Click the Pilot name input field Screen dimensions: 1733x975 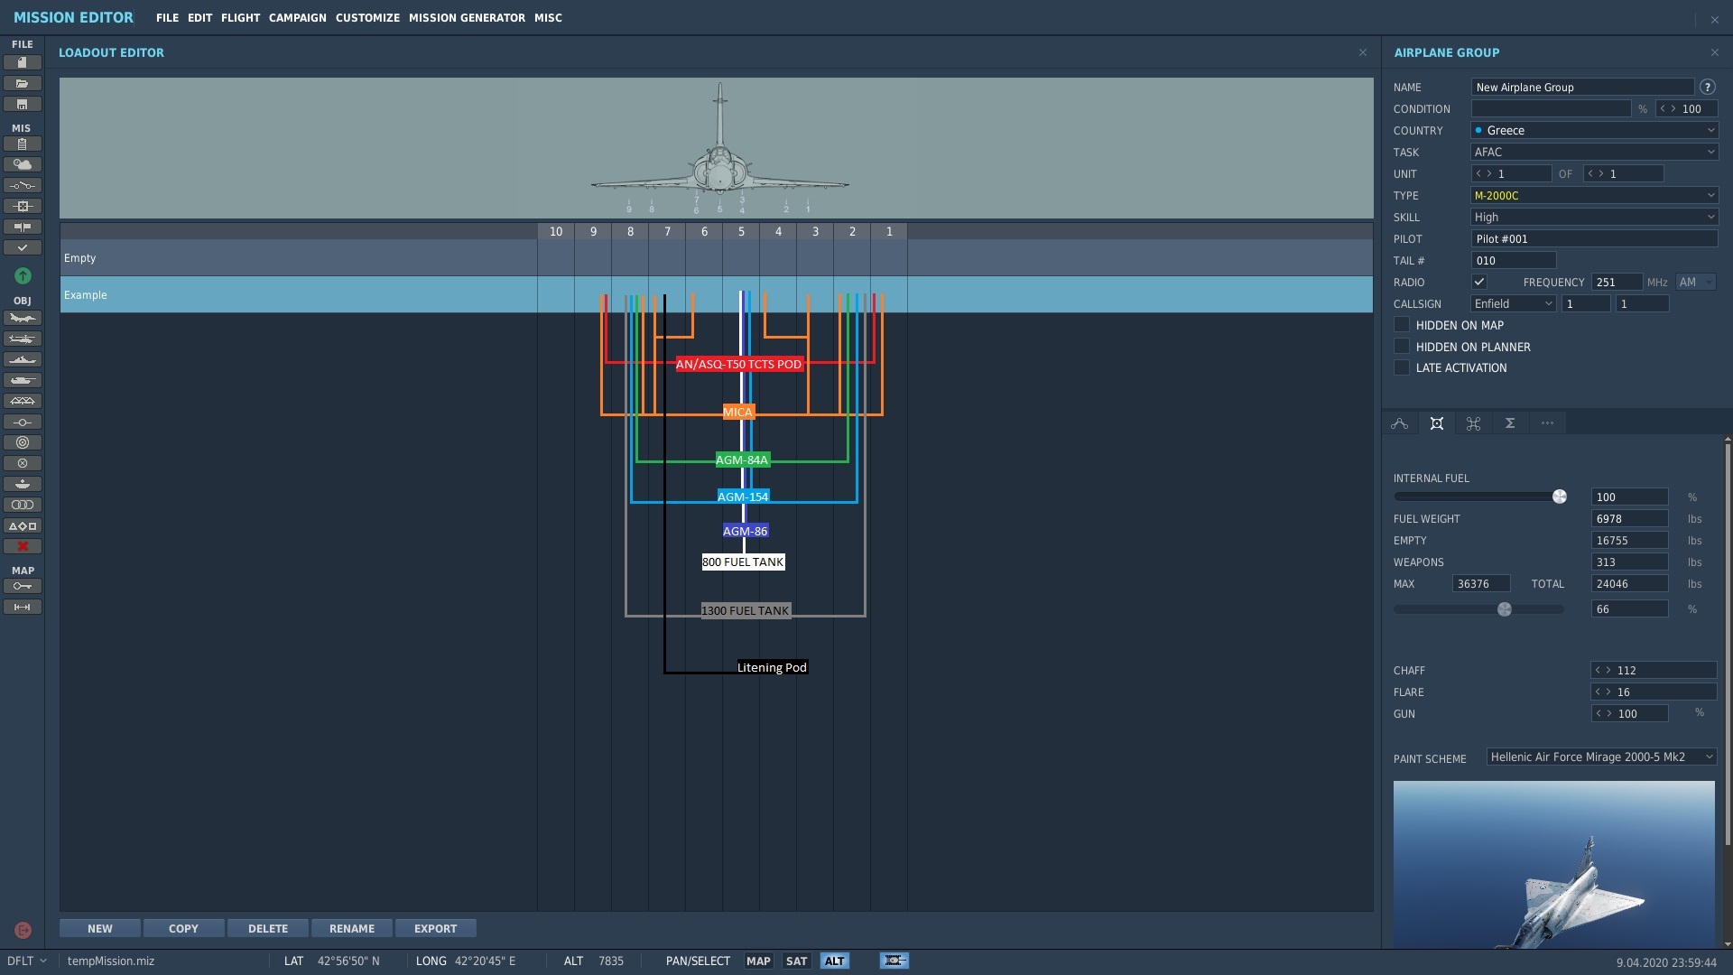pyautogui.click(x=1594, y=238)
